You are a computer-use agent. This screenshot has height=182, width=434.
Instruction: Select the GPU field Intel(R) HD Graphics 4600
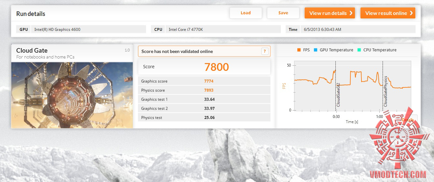point(88,29)
